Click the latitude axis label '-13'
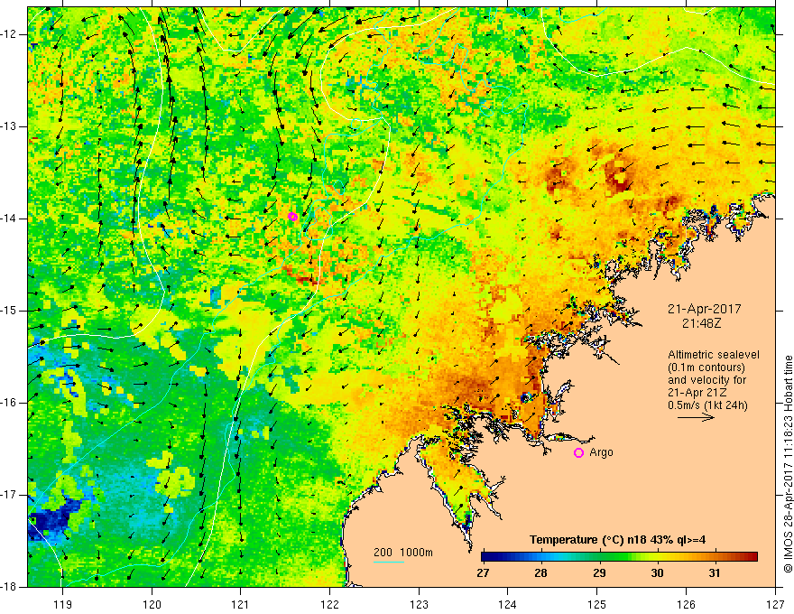The image size is (794, 614). 10,126
